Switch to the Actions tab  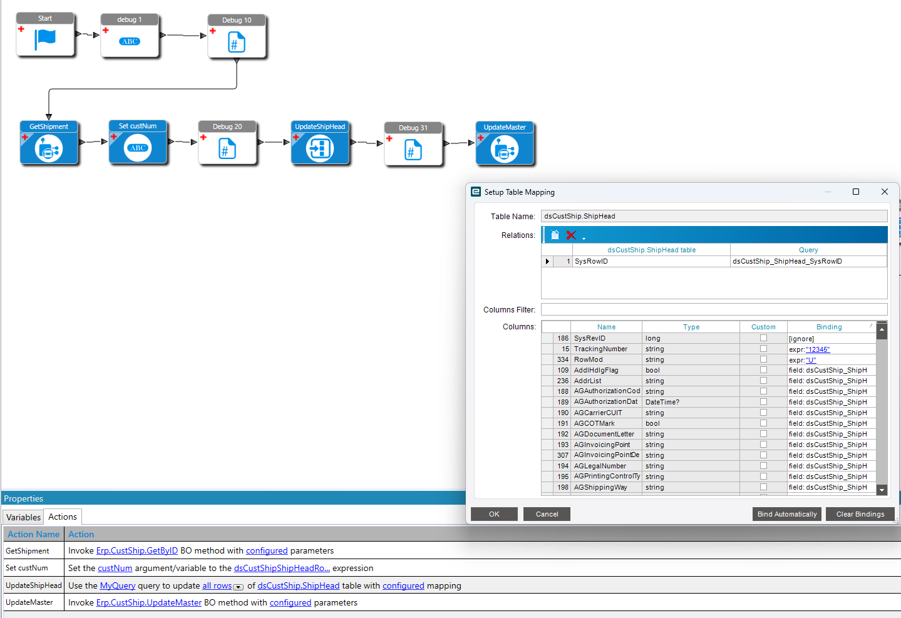[63, 517]
